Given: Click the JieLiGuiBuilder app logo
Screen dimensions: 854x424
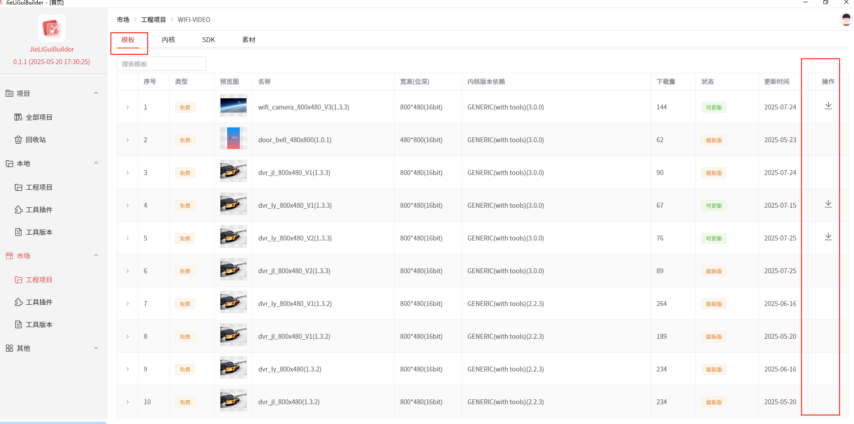Looking at the screenshot, I should click(x=52, y=28).
